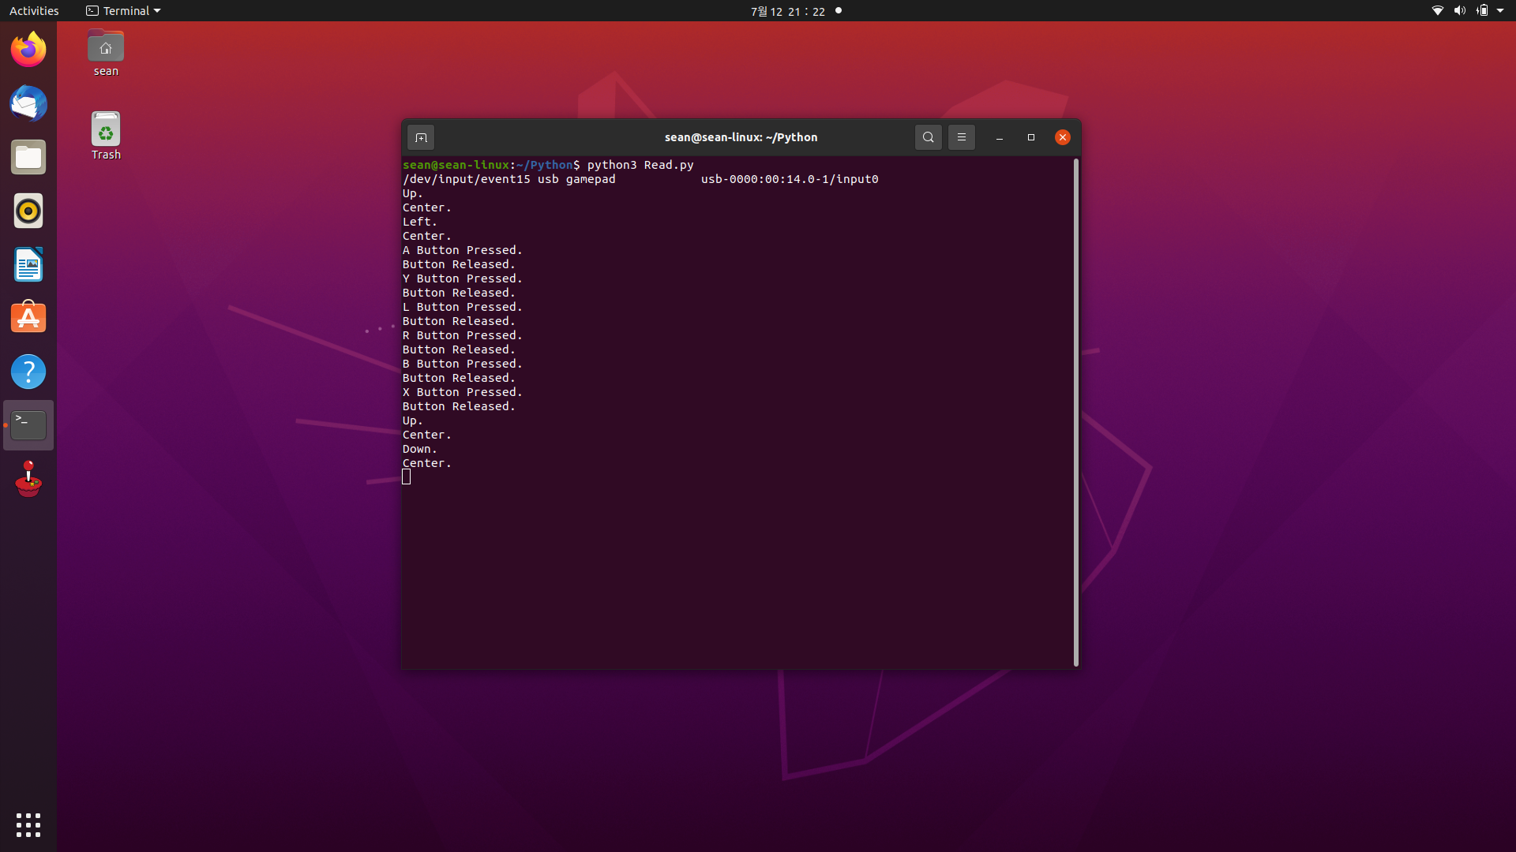Click the terminal search icon
This screenshot has height=852, width=1516.
929,137
